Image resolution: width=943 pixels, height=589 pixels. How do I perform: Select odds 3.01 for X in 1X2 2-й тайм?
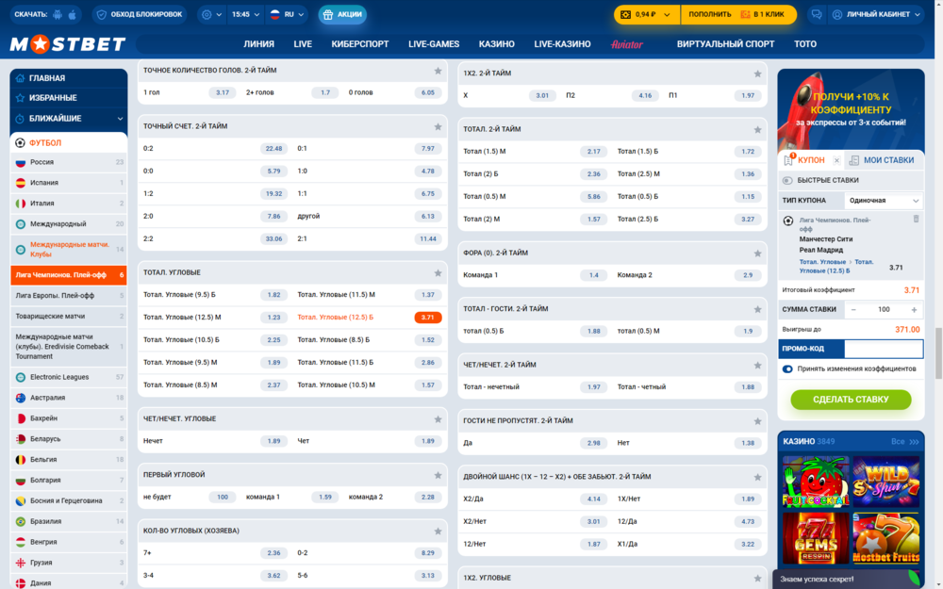coord(542,95)
